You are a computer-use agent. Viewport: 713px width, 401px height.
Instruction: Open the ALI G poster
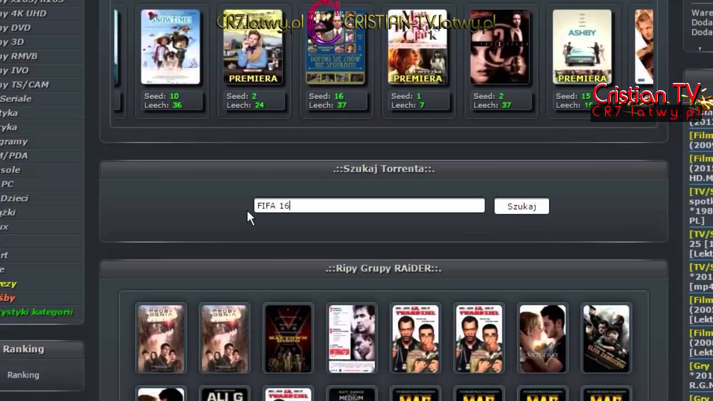click(224, 395)
